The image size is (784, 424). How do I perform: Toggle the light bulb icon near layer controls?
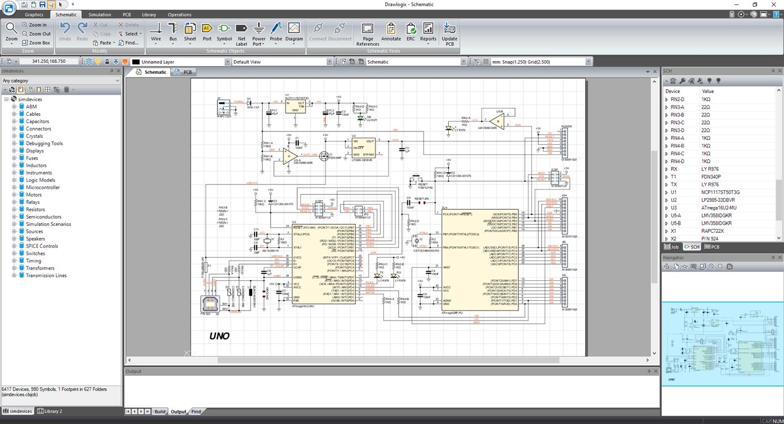98,62
